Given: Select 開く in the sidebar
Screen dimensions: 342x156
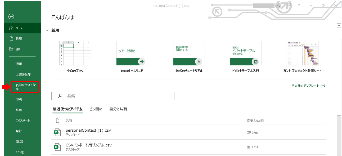Looking at the screenshot, I should [x=22, y=49].
